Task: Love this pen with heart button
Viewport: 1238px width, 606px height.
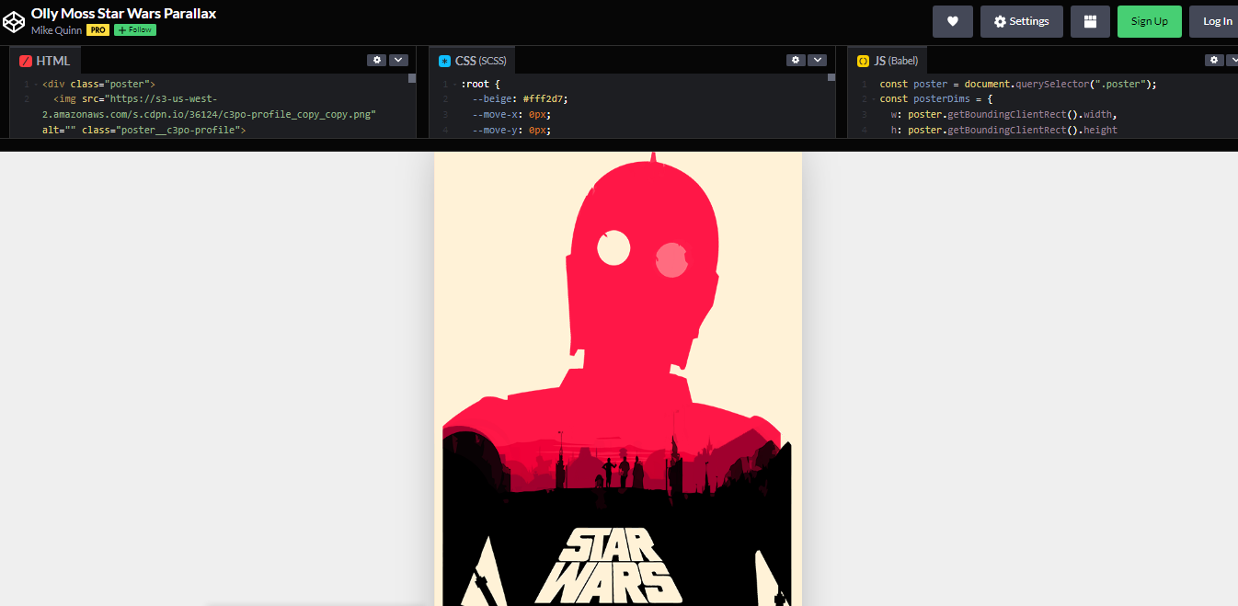Action: pyautogui.click(x=953, y=21)
